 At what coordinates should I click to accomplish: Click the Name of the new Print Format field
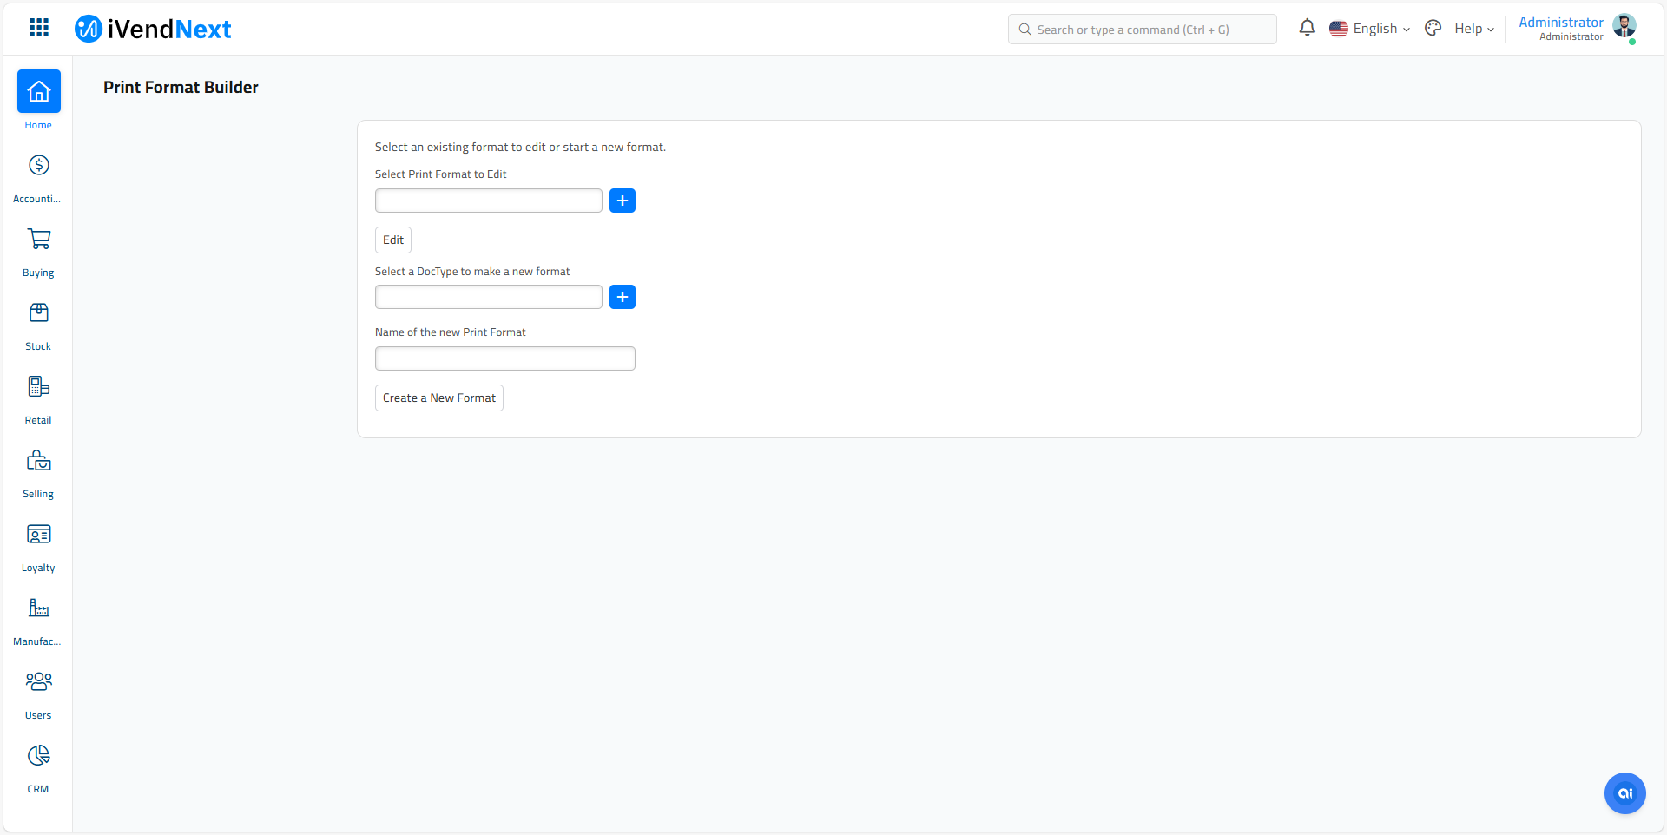(504, 358)
